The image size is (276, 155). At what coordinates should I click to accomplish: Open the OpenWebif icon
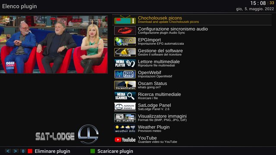coord(125,74)
